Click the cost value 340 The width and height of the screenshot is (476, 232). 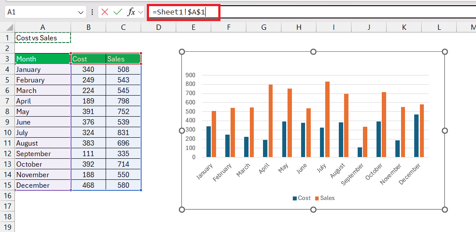coord(89,69)
